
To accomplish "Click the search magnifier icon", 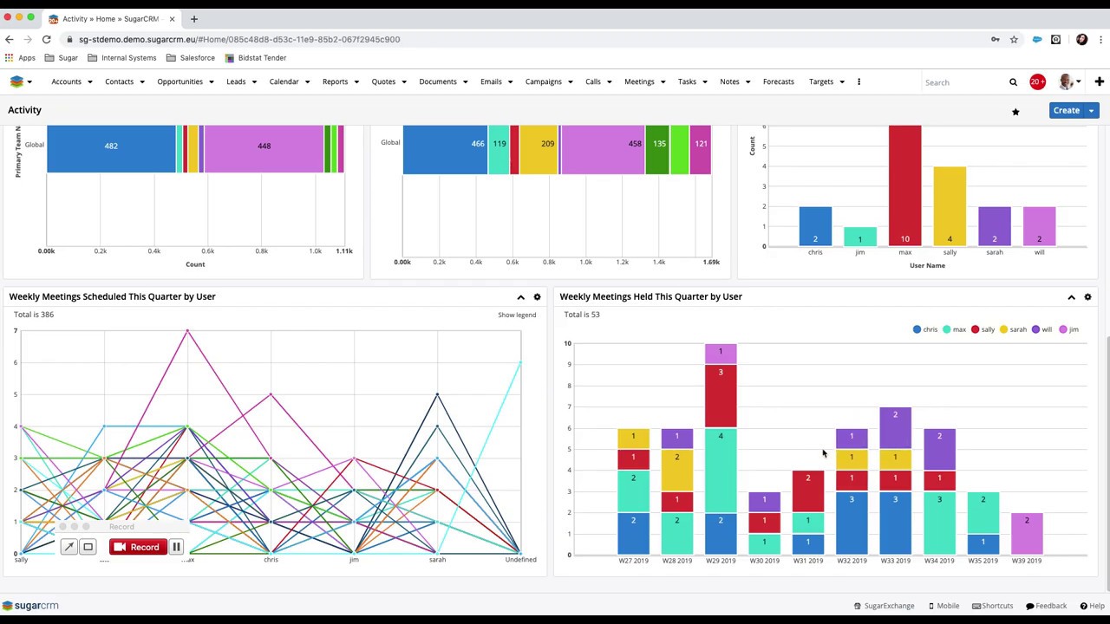I will point(1013,82).
